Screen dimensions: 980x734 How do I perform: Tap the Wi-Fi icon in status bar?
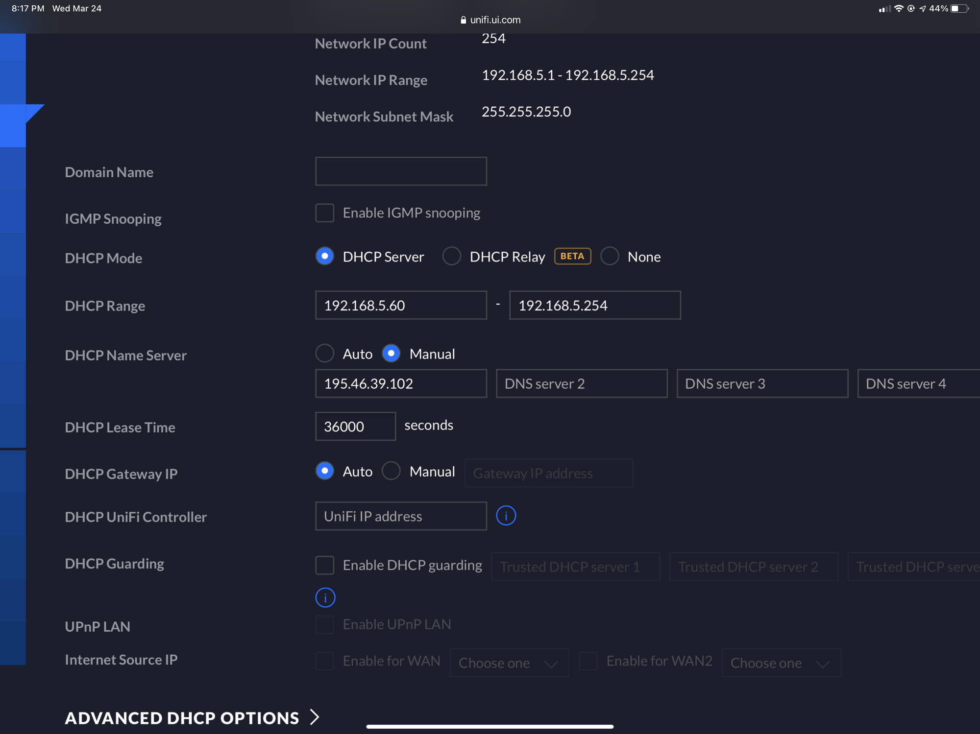tap(898, 8)
